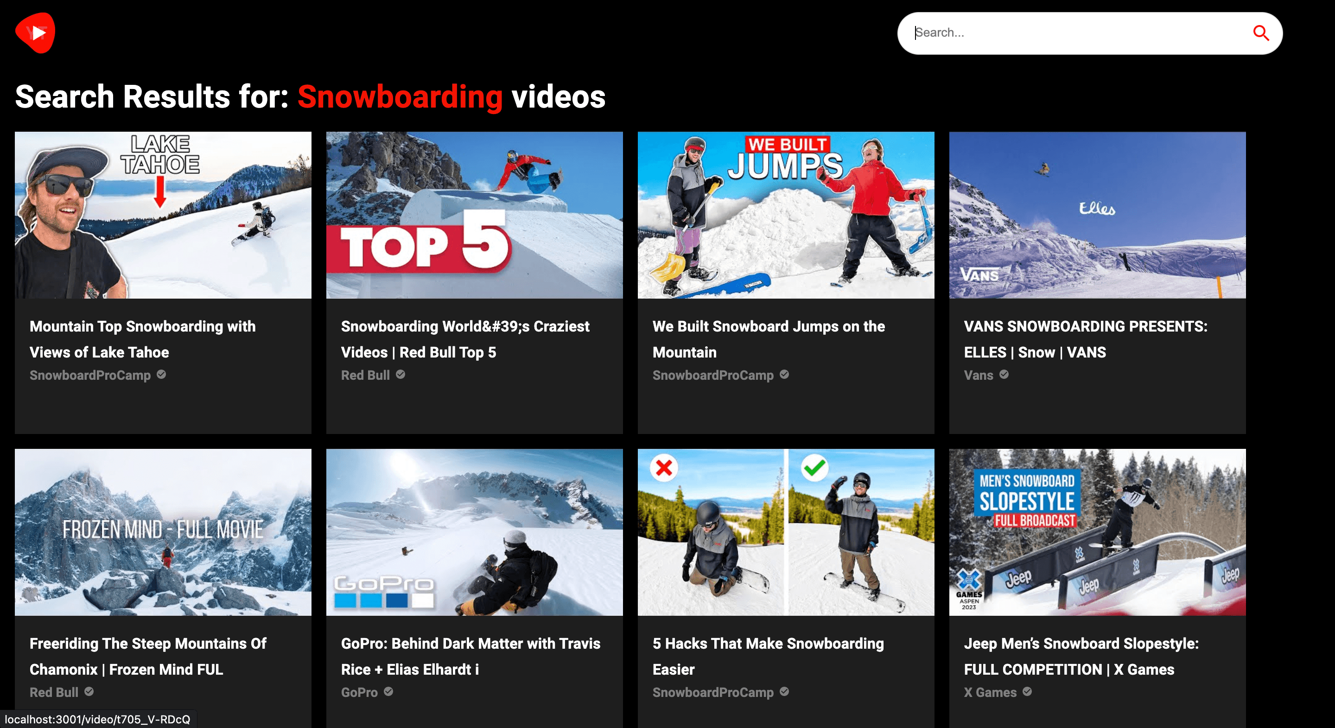Viewport: 1335px width, 728px height.
Task: Open the We Built Jumps thumbnail
Action: click(786, 215)
